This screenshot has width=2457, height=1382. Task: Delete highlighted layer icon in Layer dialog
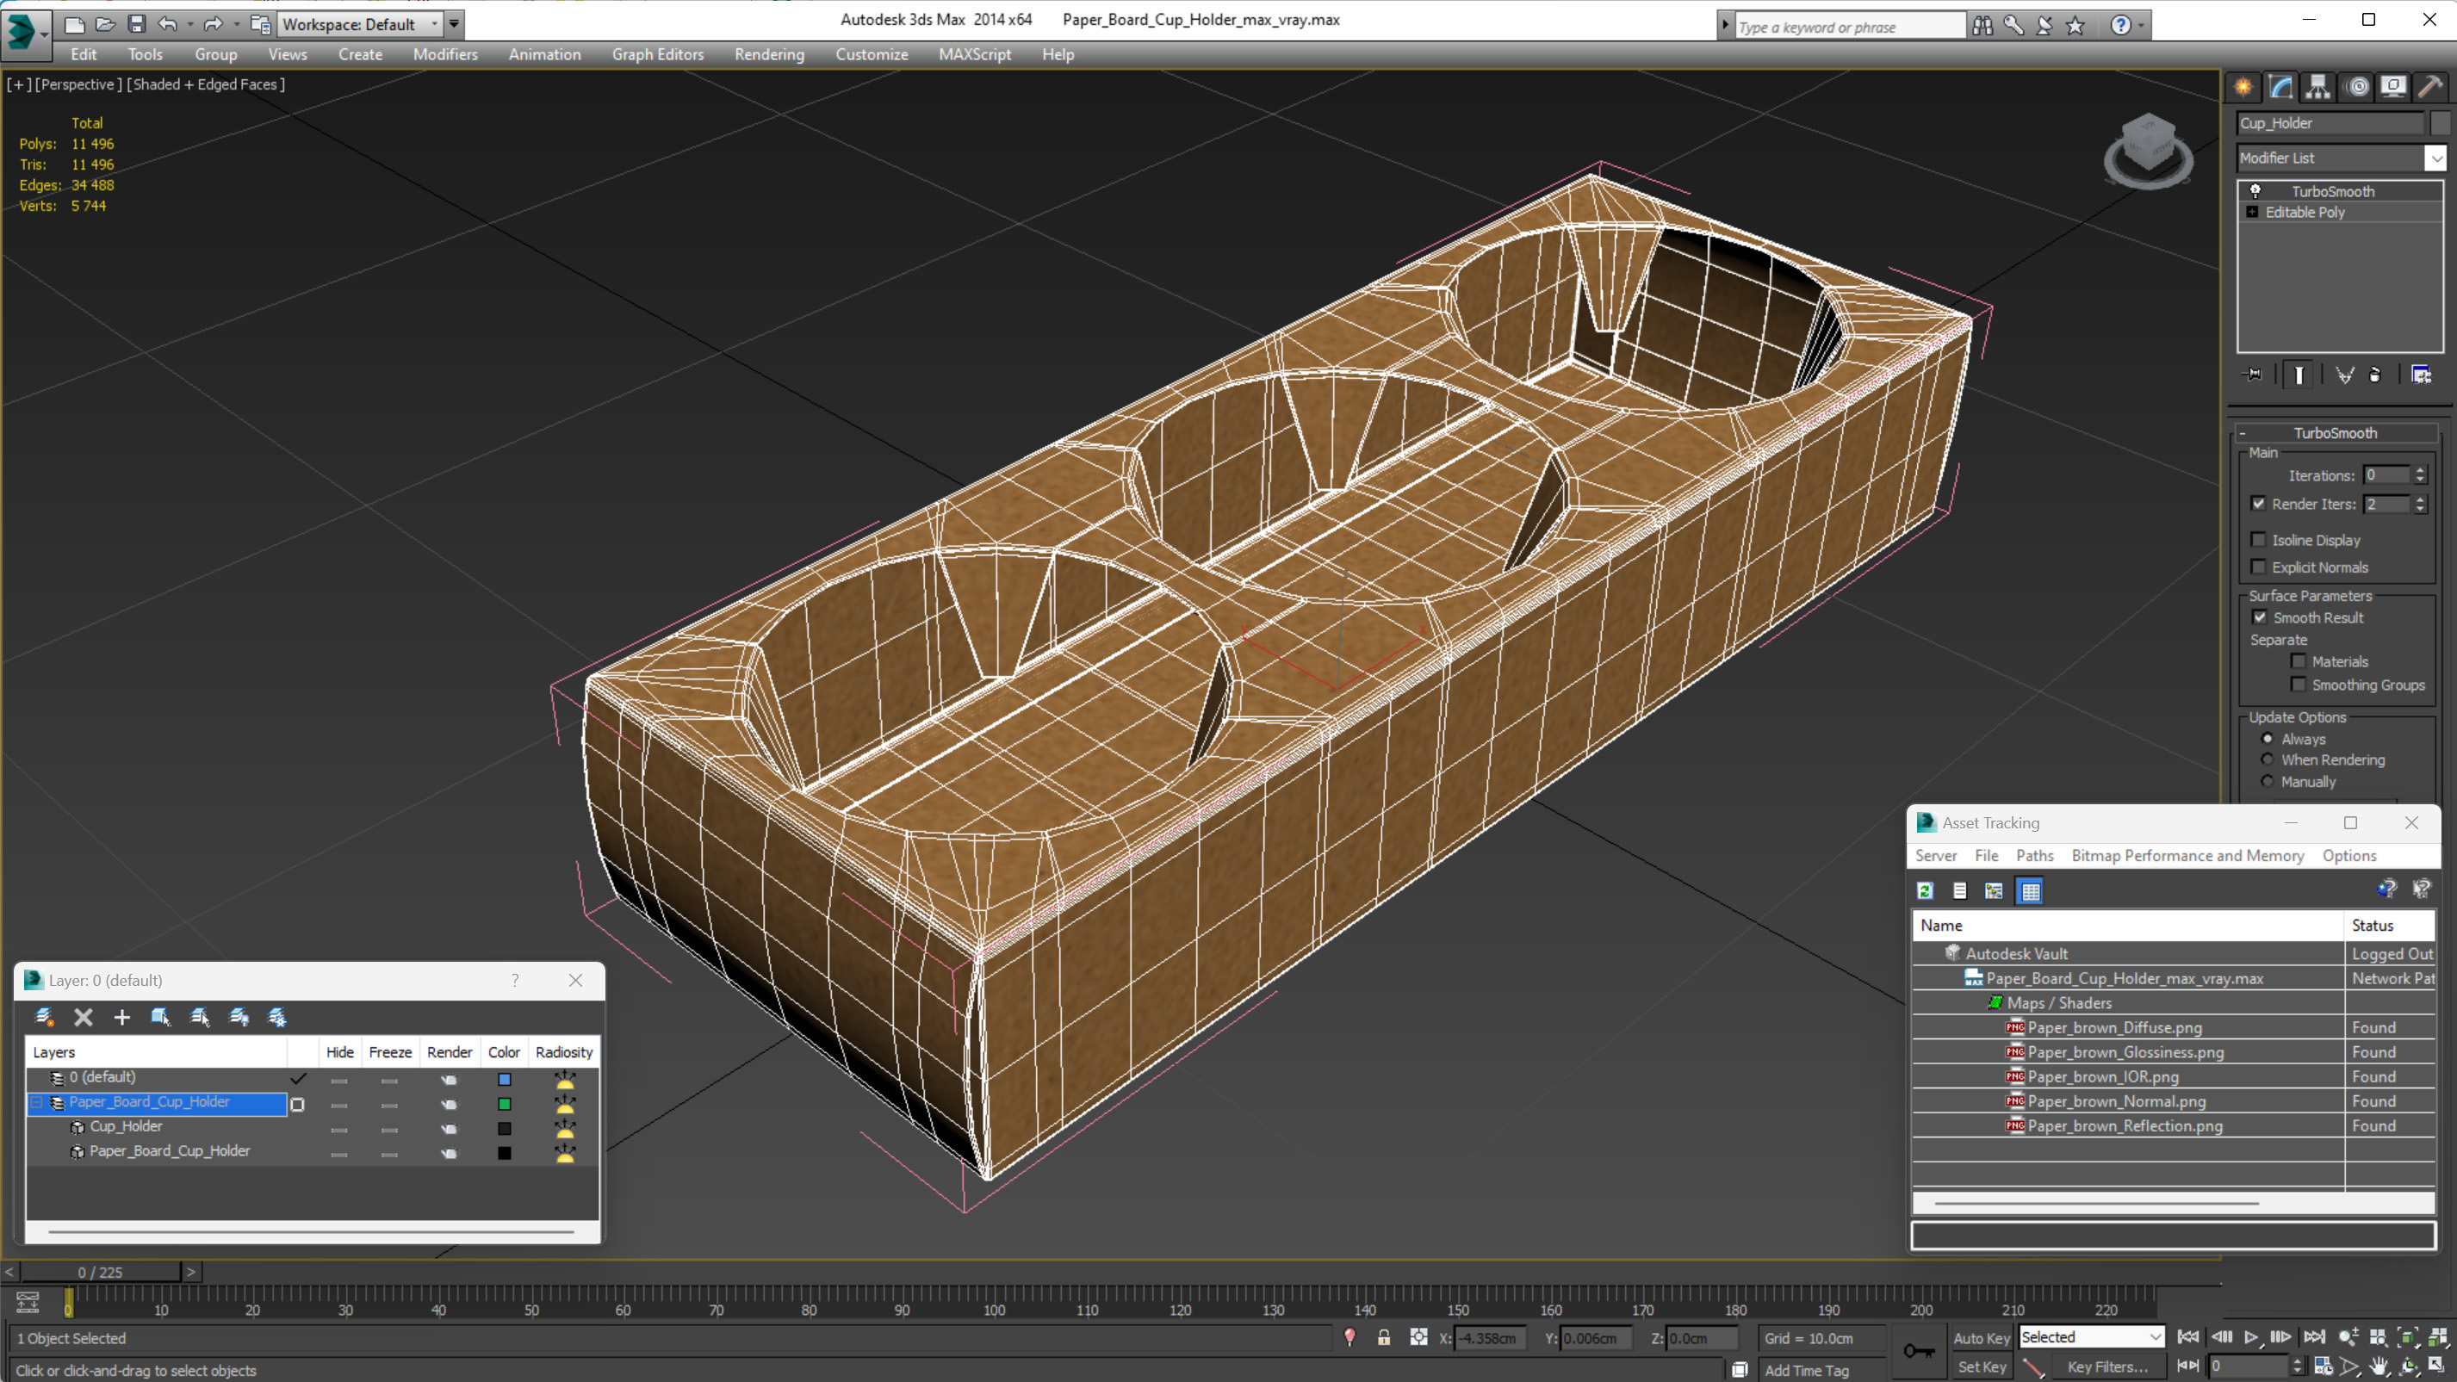click(83, 1017)
